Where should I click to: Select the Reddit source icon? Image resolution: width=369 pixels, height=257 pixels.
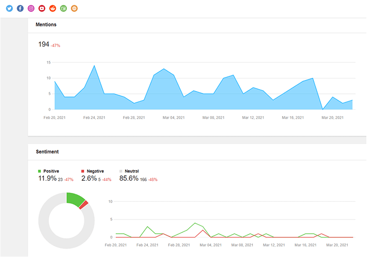[x=52, y=8]
